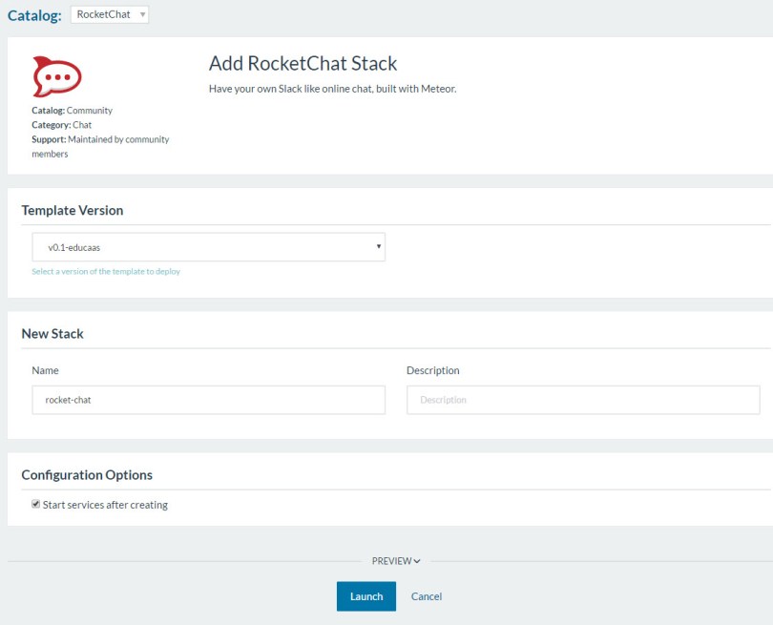
Task: Click the 'Add RocketChat Stack' heading
Action: pos(303,64)
